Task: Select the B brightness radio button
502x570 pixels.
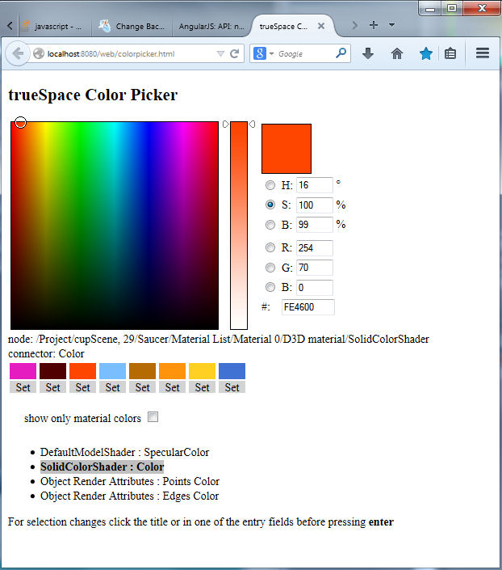Action: (x=270, y=225)
